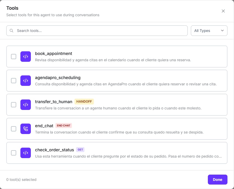Click description starting 'Usa esta herramienta'
This screenshot has height=189, width=234.
[128, 156]
